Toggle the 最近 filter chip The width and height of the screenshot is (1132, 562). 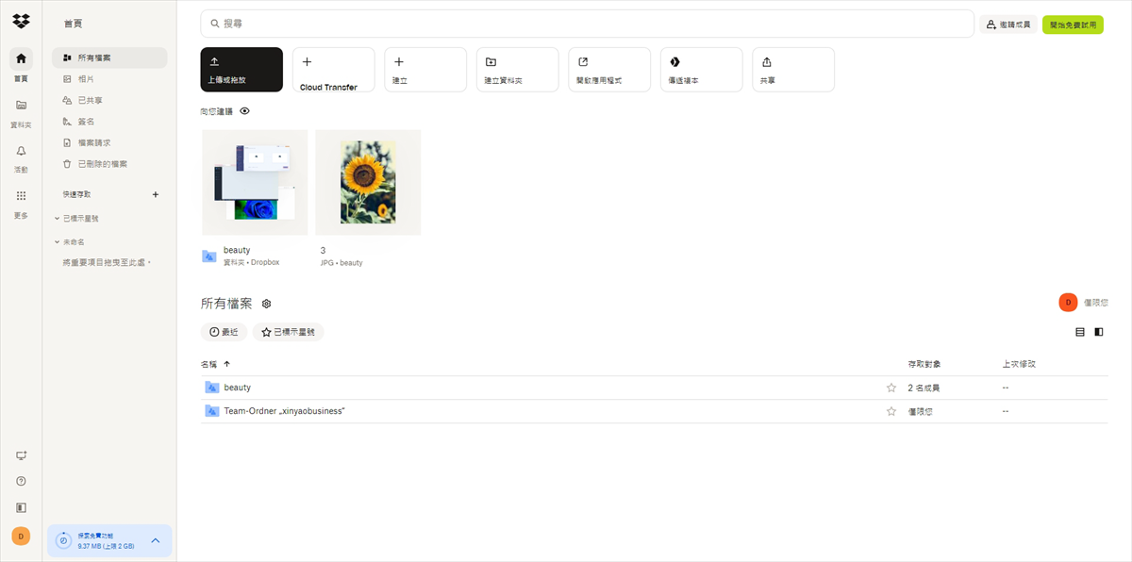coord(224,332)
